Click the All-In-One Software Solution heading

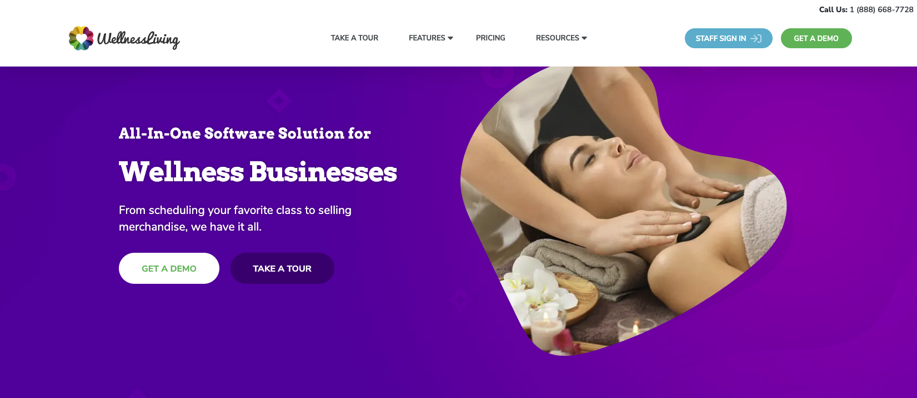[245, 134]
